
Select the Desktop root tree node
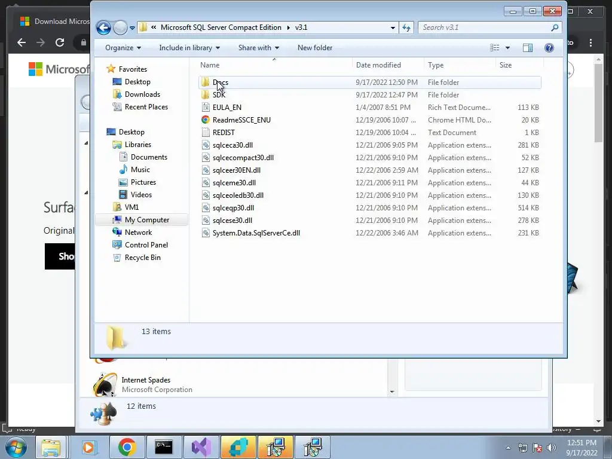pos(131,132)
